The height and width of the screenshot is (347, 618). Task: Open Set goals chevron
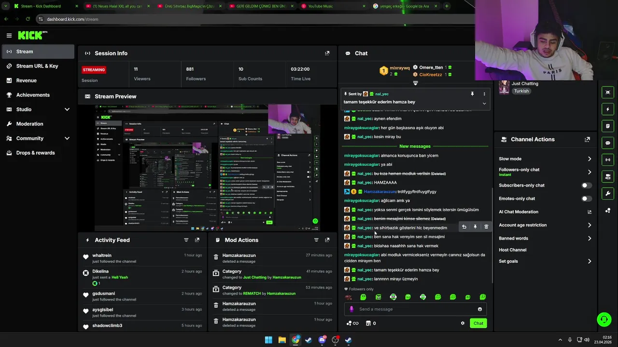pyautogui.click(x=590, y=261)
